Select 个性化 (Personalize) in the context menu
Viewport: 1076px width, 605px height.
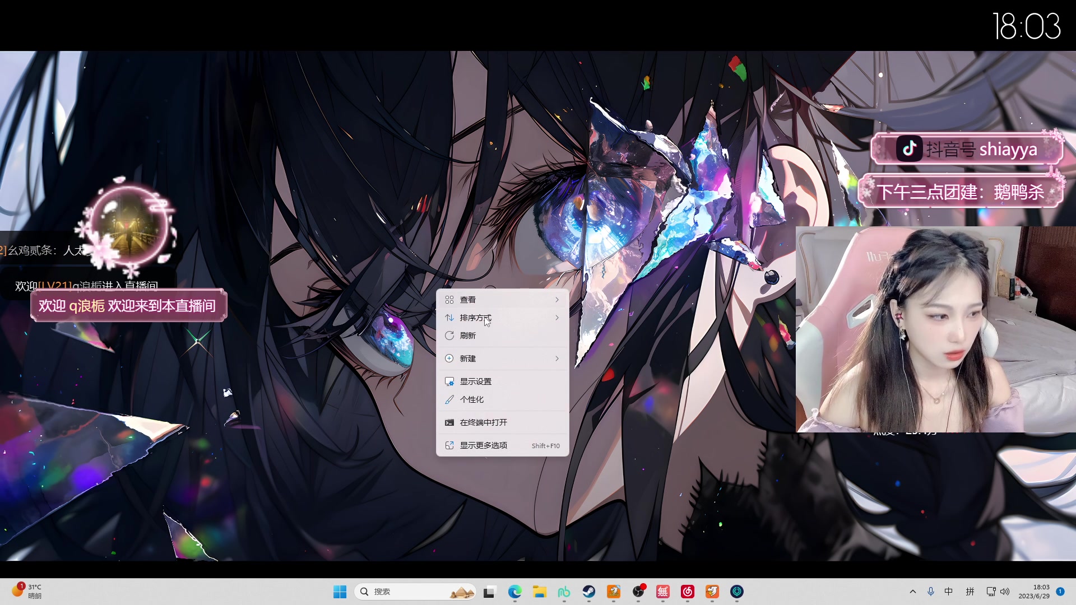tap(502, 399)
